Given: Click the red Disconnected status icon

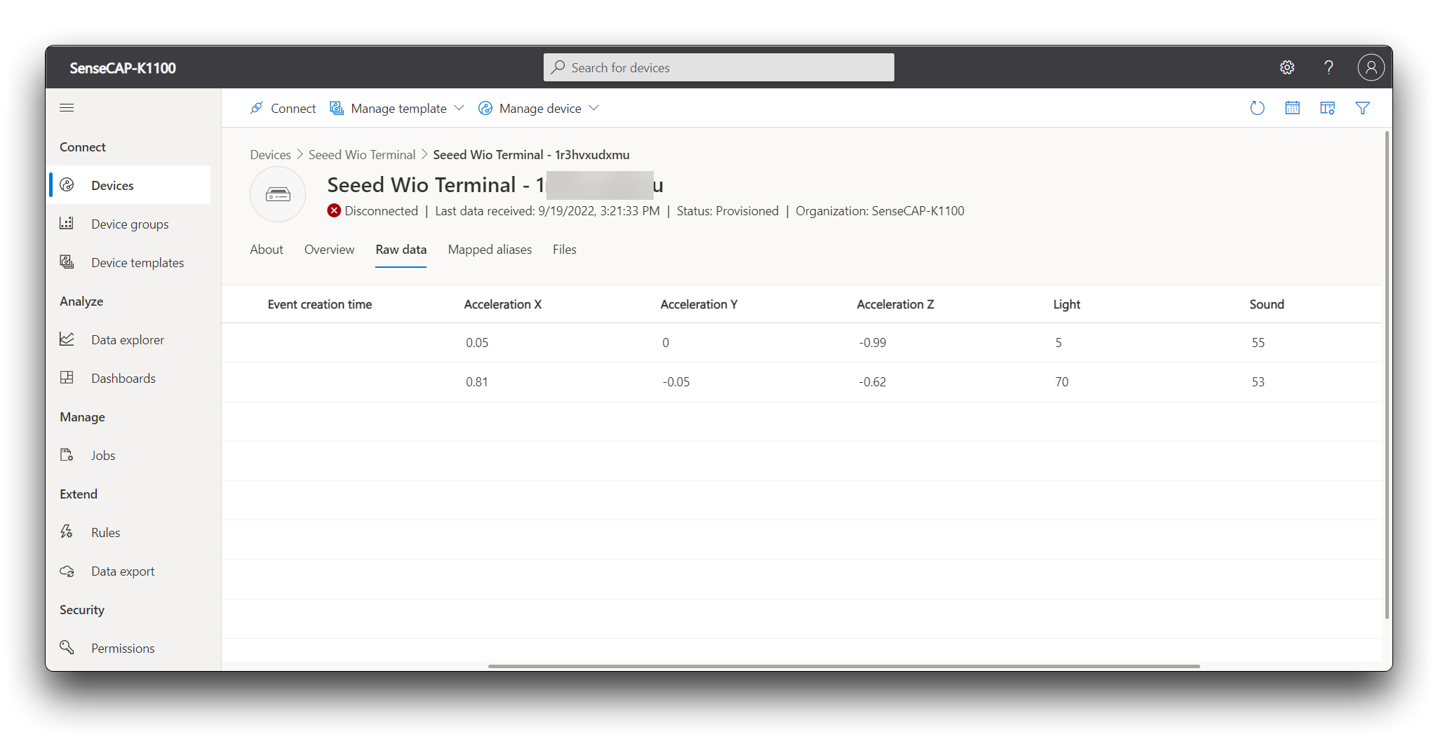Looking at the screenshot, I should tap(334, 210).
